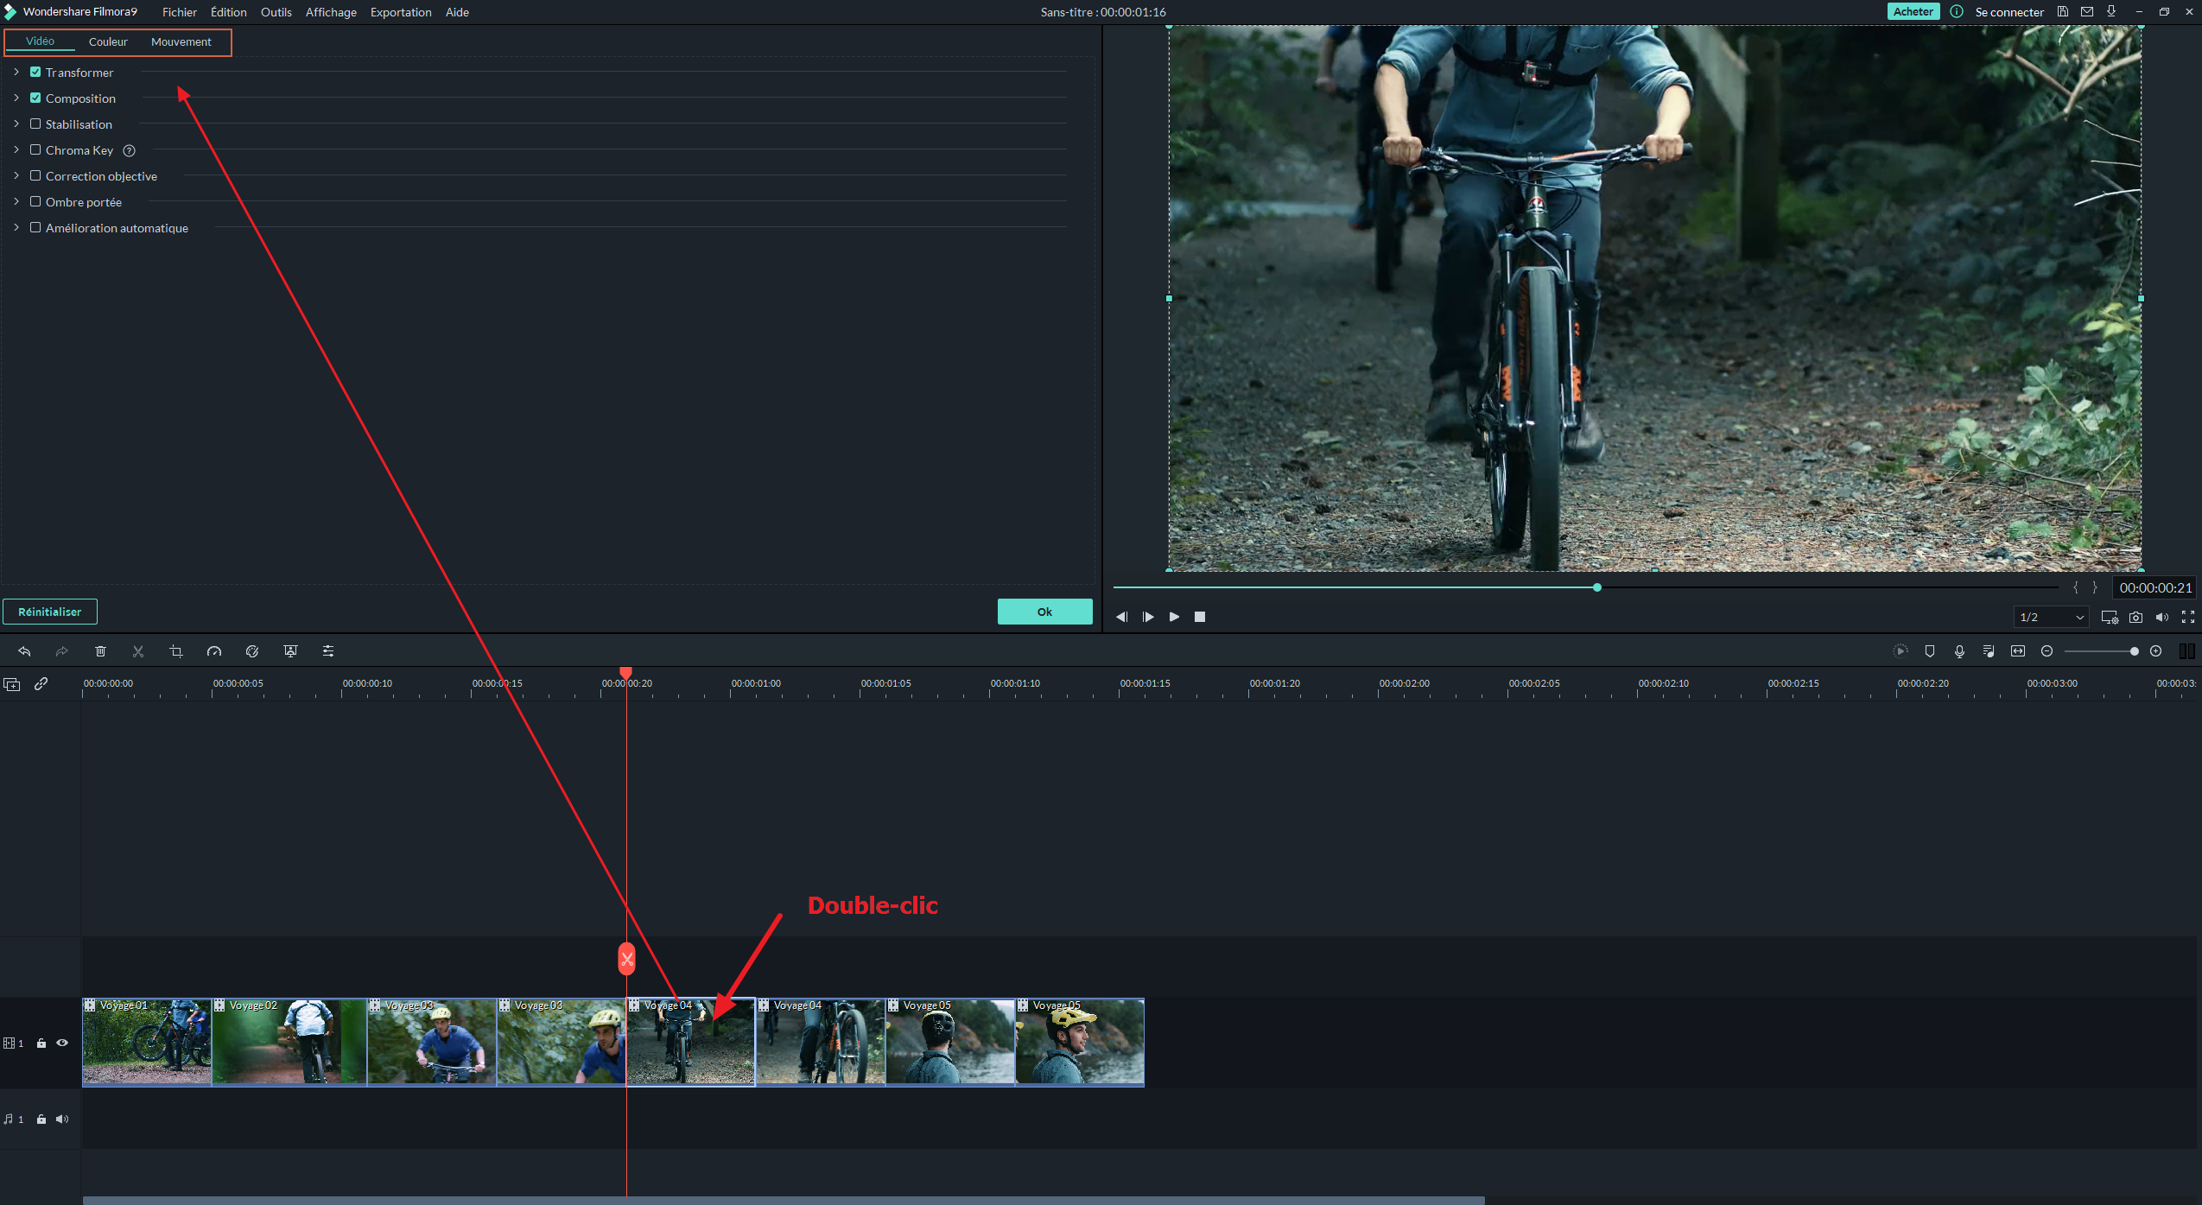Switch to the Mouvement tab

coord(180,40)
